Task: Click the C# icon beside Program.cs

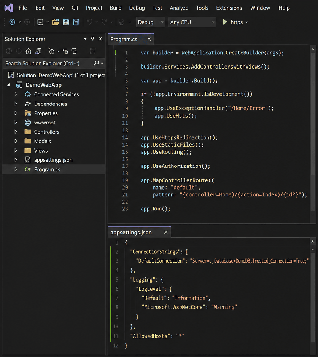Action: click(28, 169)
